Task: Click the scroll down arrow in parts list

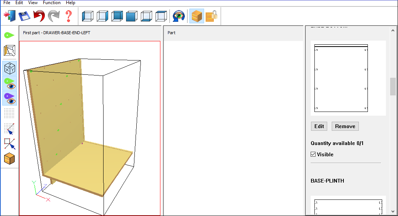Action: (x=393, y=211)
